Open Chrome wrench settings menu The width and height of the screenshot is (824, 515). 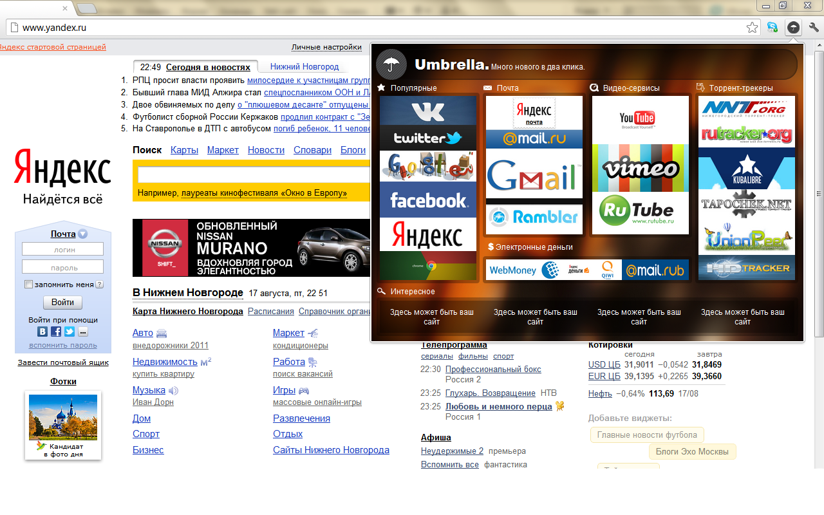[814, 27]
